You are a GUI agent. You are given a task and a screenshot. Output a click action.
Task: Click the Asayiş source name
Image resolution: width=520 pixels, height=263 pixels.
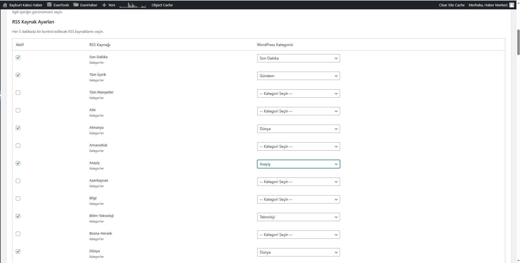94,163
